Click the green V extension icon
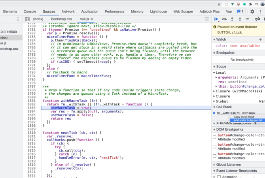This screenshot has height=178, width=265. point(233,4)
